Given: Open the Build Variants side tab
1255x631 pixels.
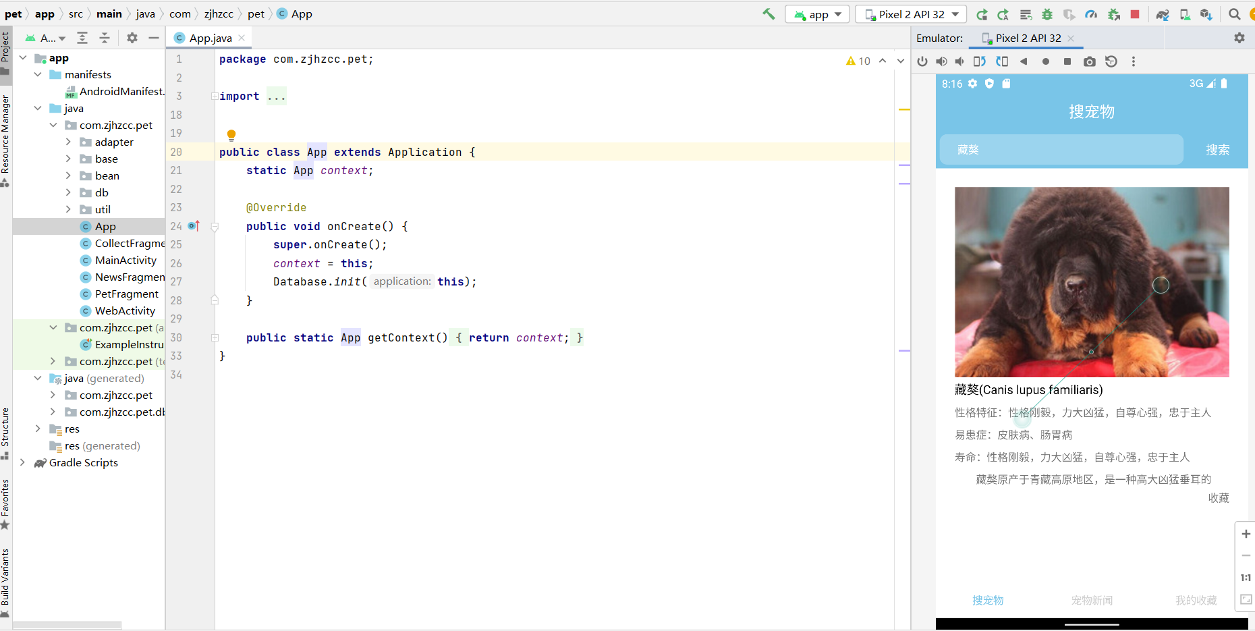Looking at the screenshot, I should (5, 582).
